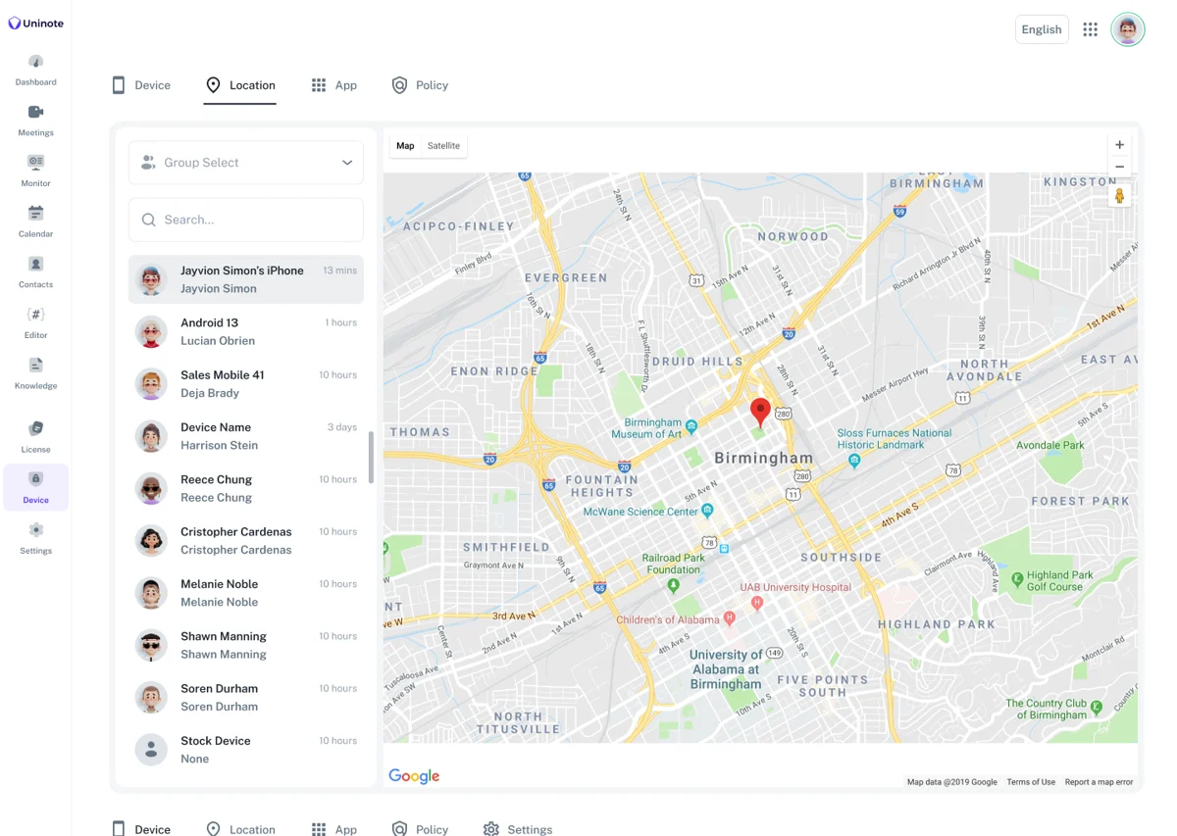Click Report a map error
This screenshot has width=1177, height=836.
click(1099, 782)
